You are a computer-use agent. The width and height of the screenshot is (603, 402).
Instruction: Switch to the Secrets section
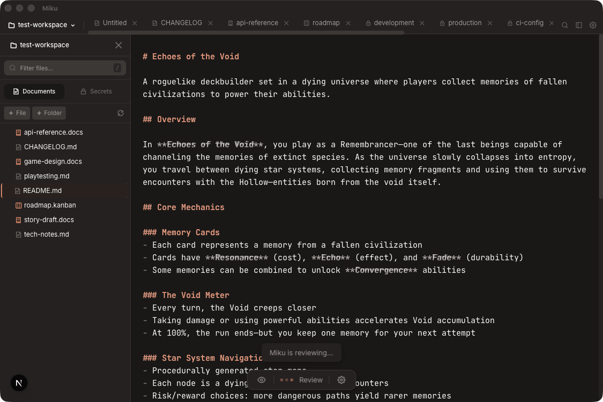click(x=96, y=91)
